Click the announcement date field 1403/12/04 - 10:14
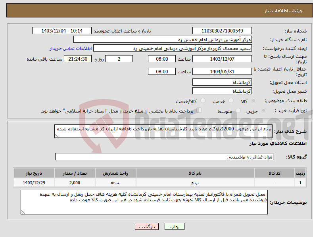Viewport: 313px width, 237px height. tap(62, 31)
